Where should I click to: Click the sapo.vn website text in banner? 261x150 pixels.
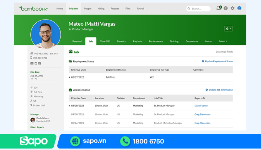pos(94,141)
